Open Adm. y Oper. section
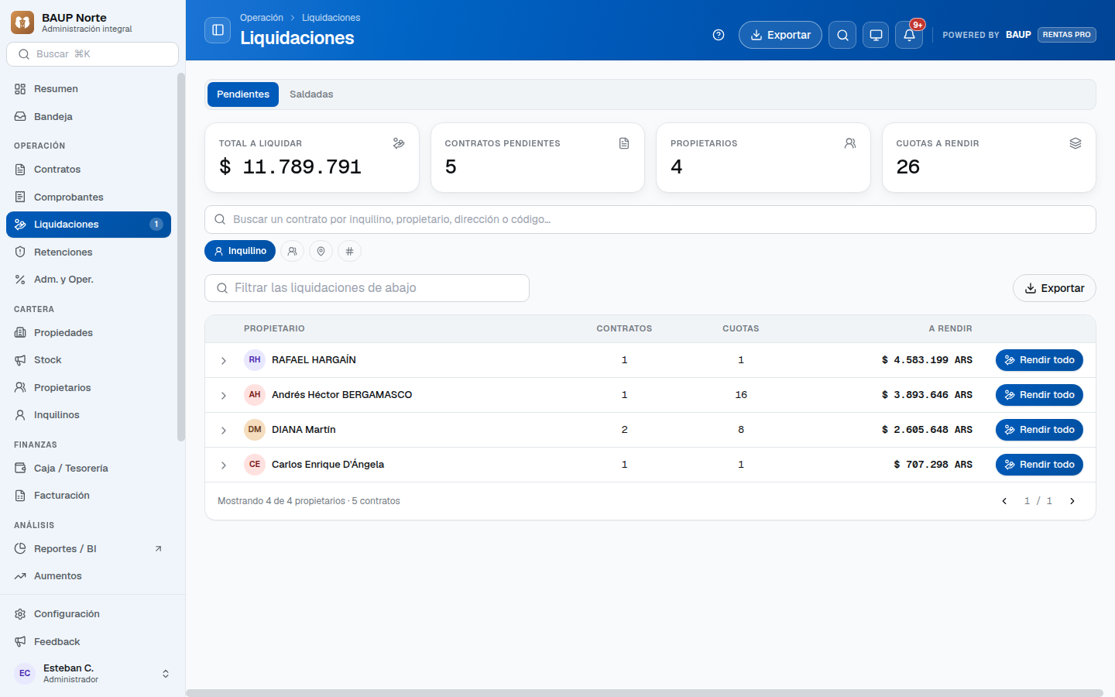 [88, 280]
